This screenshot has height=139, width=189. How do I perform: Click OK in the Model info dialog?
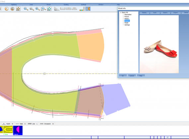(123, 76)
